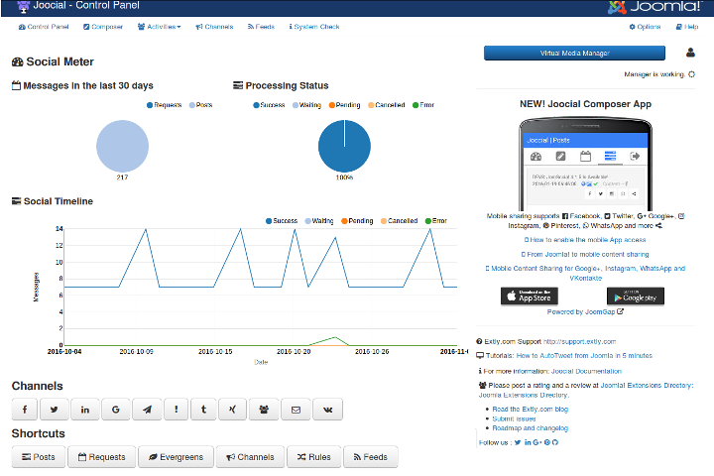Toggle Success in Processing Status legend
Screen dimensions: 714x476
point(269,105)
